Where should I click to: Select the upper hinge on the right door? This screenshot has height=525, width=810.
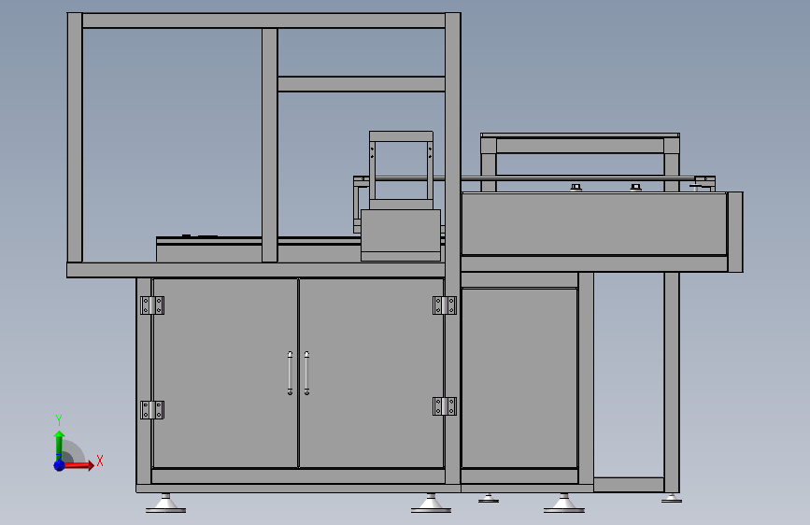coord(445,305)
